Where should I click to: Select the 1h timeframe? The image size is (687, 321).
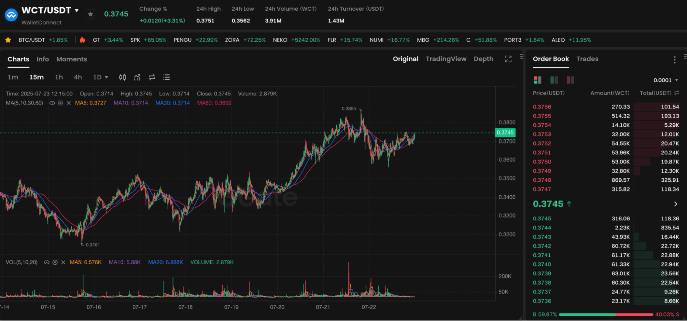point(59,77)
